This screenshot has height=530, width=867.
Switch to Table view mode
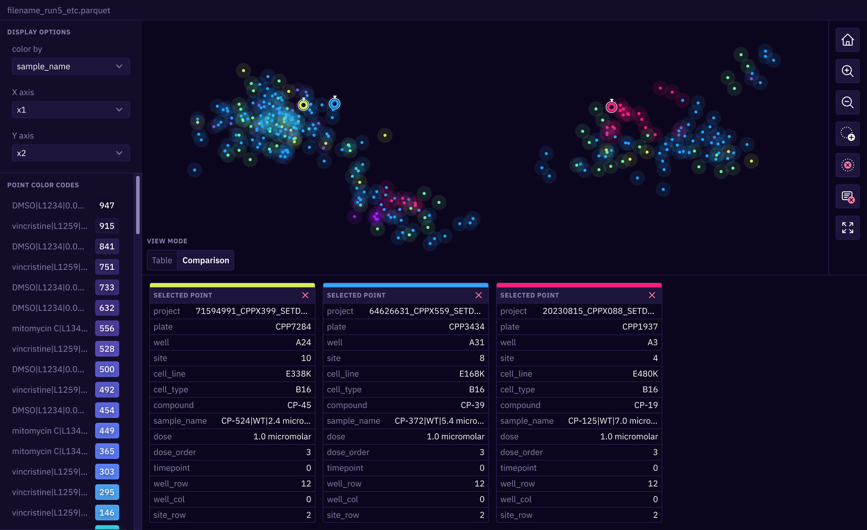click(x=162, y=260)
